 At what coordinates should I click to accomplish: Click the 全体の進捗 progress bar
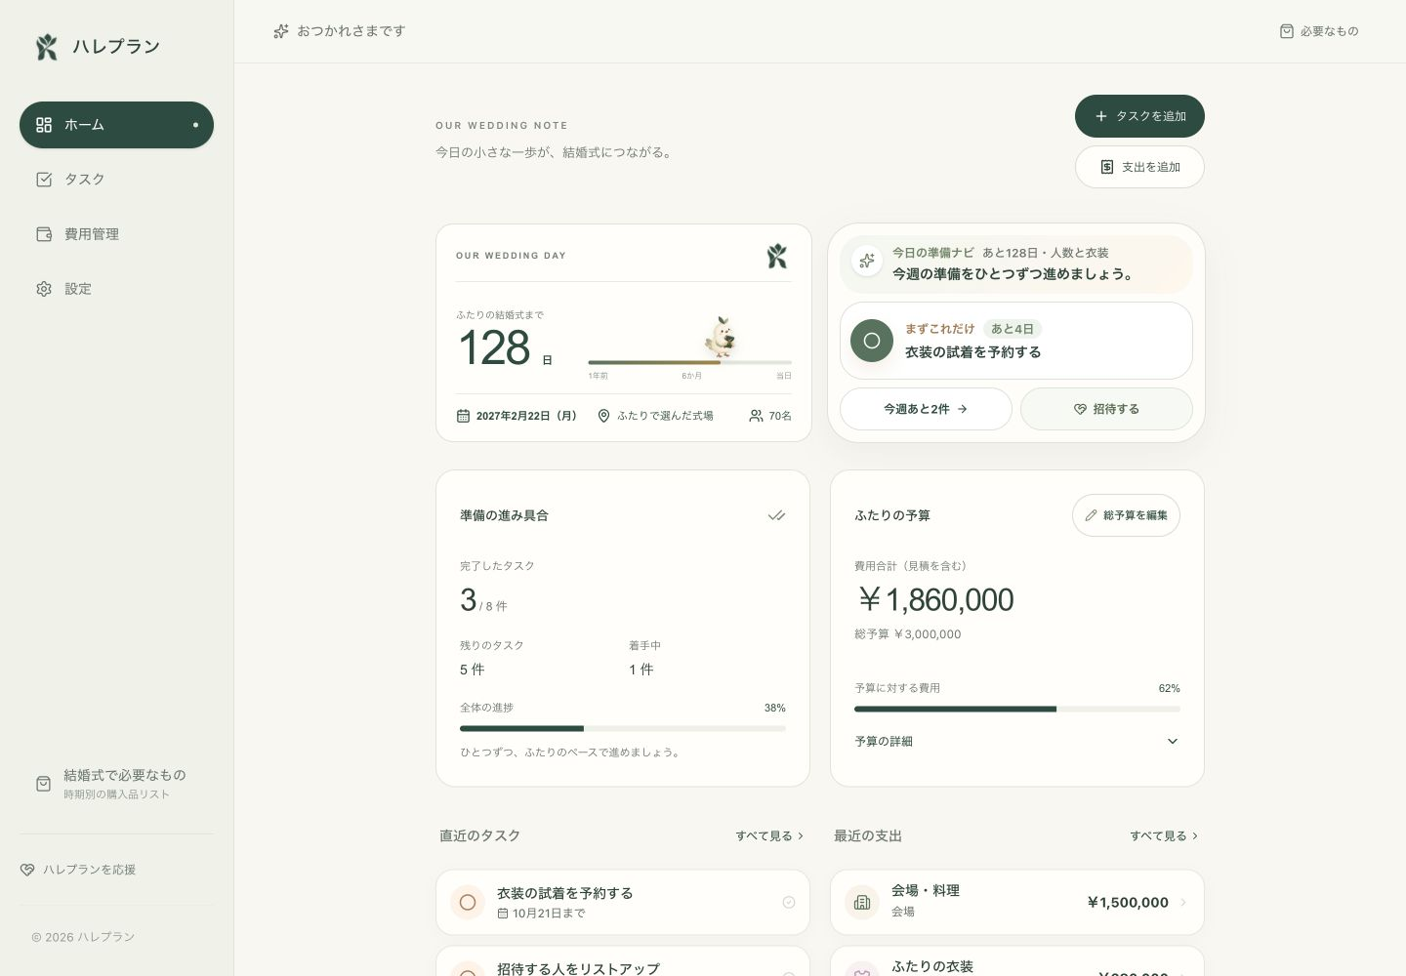coord(623,728)
